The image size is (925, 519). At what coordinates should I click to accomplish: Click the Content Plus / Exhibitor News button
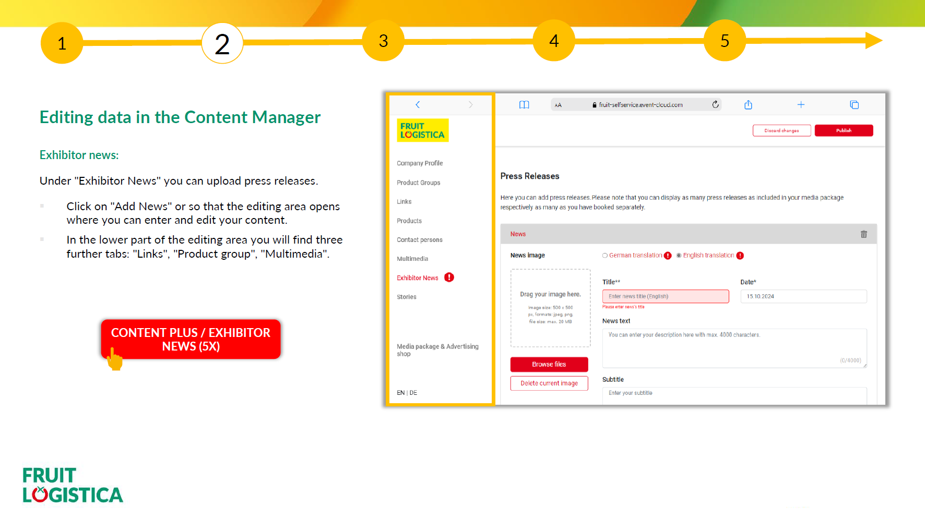(x=191, y=339)
